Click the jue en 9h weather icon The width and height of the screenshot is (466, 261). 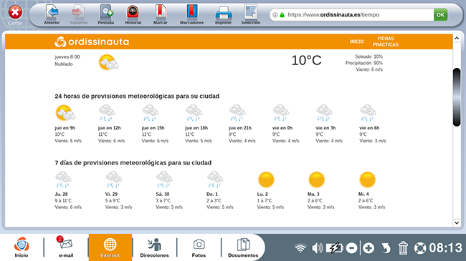[x=65, y=113]
